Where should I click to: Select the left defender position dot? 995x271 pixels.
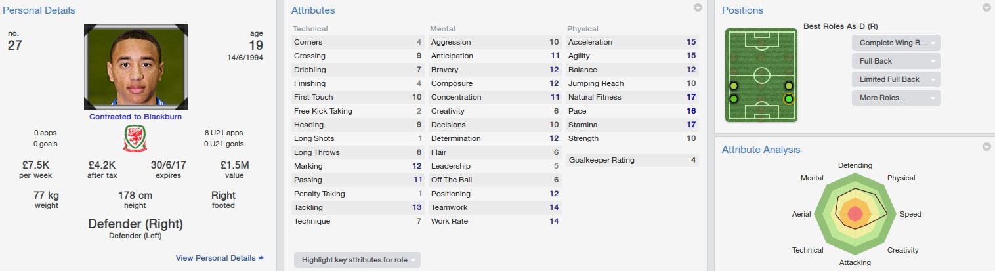click(734, 99)
